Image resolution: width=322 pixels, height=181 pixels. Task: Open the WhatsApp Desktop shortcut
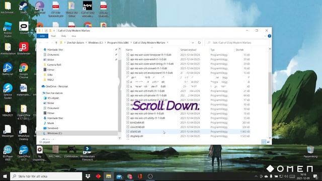coord(24,133)
